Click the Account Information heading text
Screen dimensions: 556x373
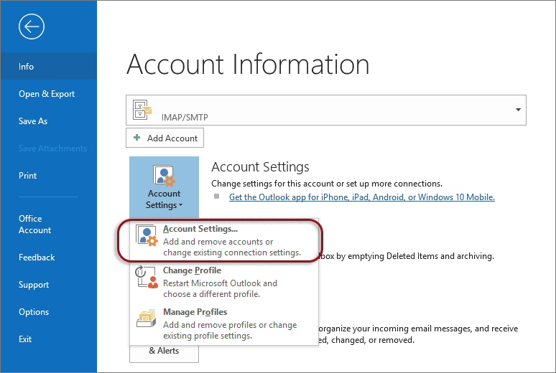coord(248,64)
